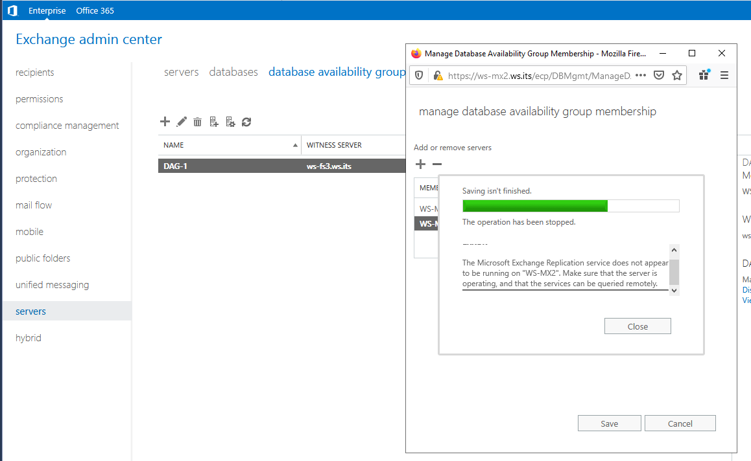Open recipients in left navigation

[34, 73]
